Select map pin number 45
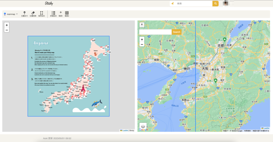The image size is (273, 142). pyautogui.click(x=109, y=52)
